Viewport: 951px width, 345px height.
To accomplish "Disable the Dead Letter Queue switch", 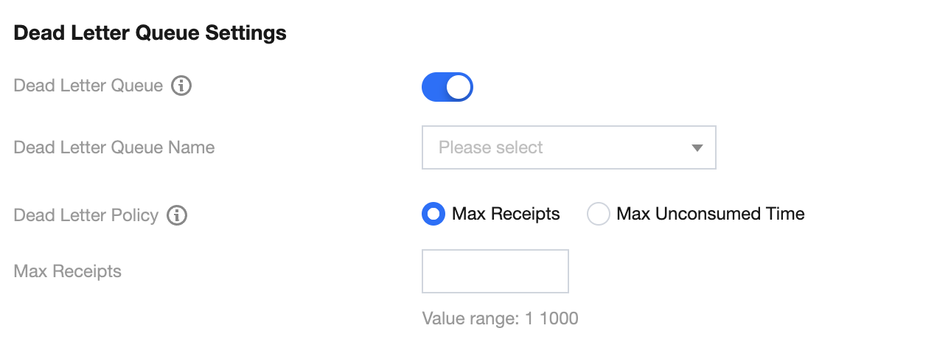I will click(x=447, y=87).
